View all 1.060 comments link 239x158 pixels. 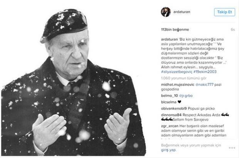pos(183,78)
